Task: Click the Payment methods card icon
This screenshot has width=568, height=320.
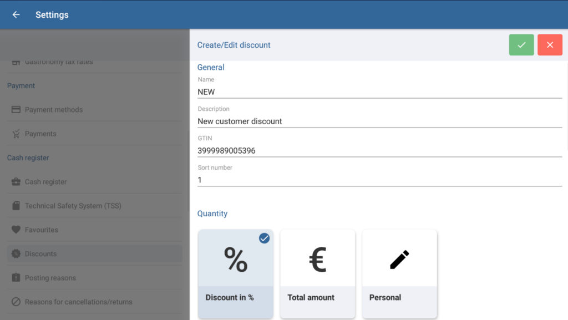Action: click(16, 110)
